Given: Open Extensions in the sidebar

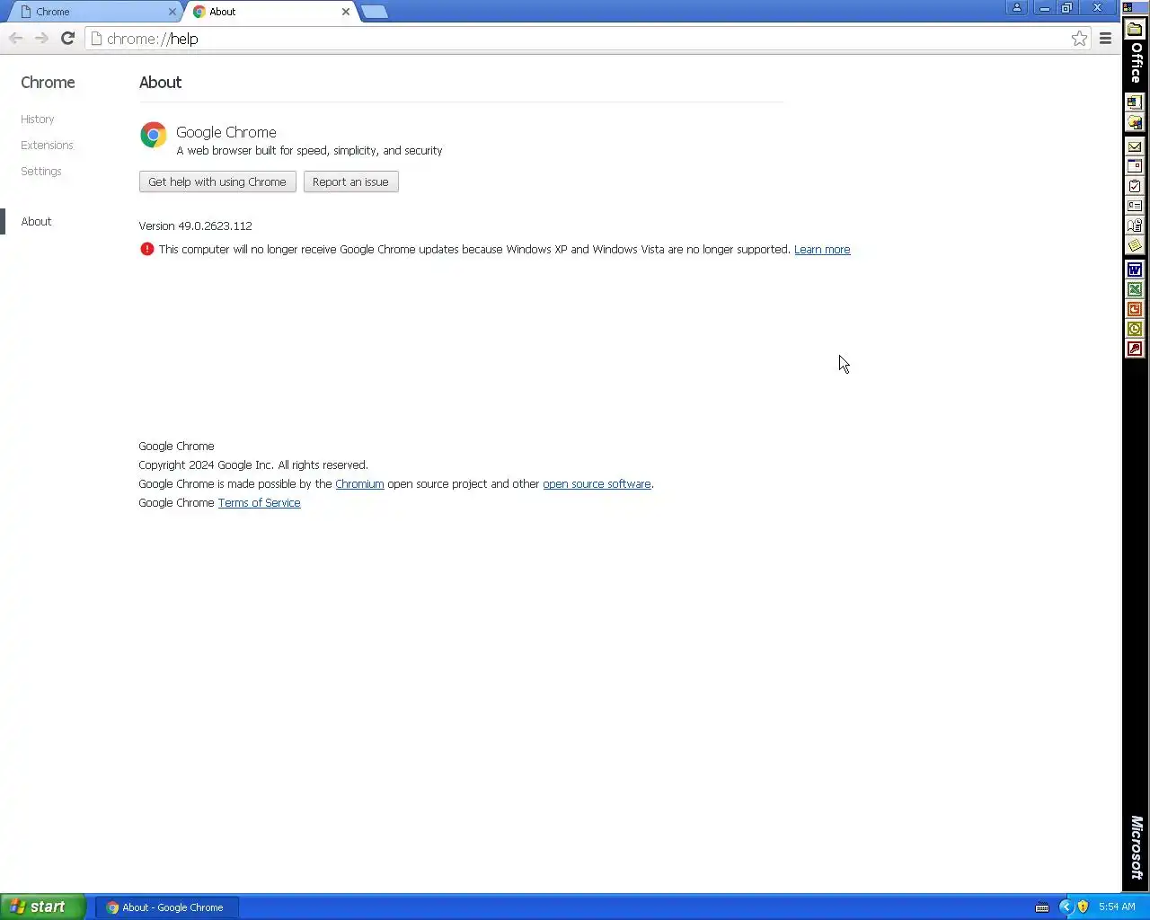Looking at the screenshot, I should pos(47,145).
